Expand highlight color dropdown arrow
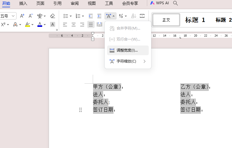This screenshot has height=148, width=232. pyautogui.click(x=32, y=24)
